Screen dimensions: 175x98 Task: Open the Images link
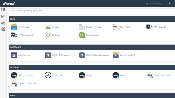[x=55, y=27]
